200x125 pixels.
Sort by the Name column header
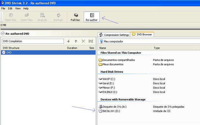125,48
